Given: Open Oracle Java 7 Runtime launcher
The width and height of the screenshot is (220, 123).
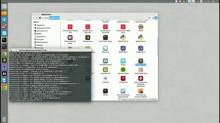Looking at the screenshot, I should pyautogui.click(x=88, y=27).
